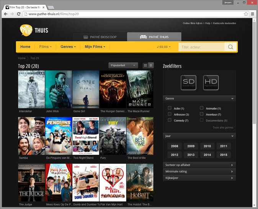Screen dimensions: 258x209
Task: Open the Populariteit sort dropdown
Action: point(123,65)
